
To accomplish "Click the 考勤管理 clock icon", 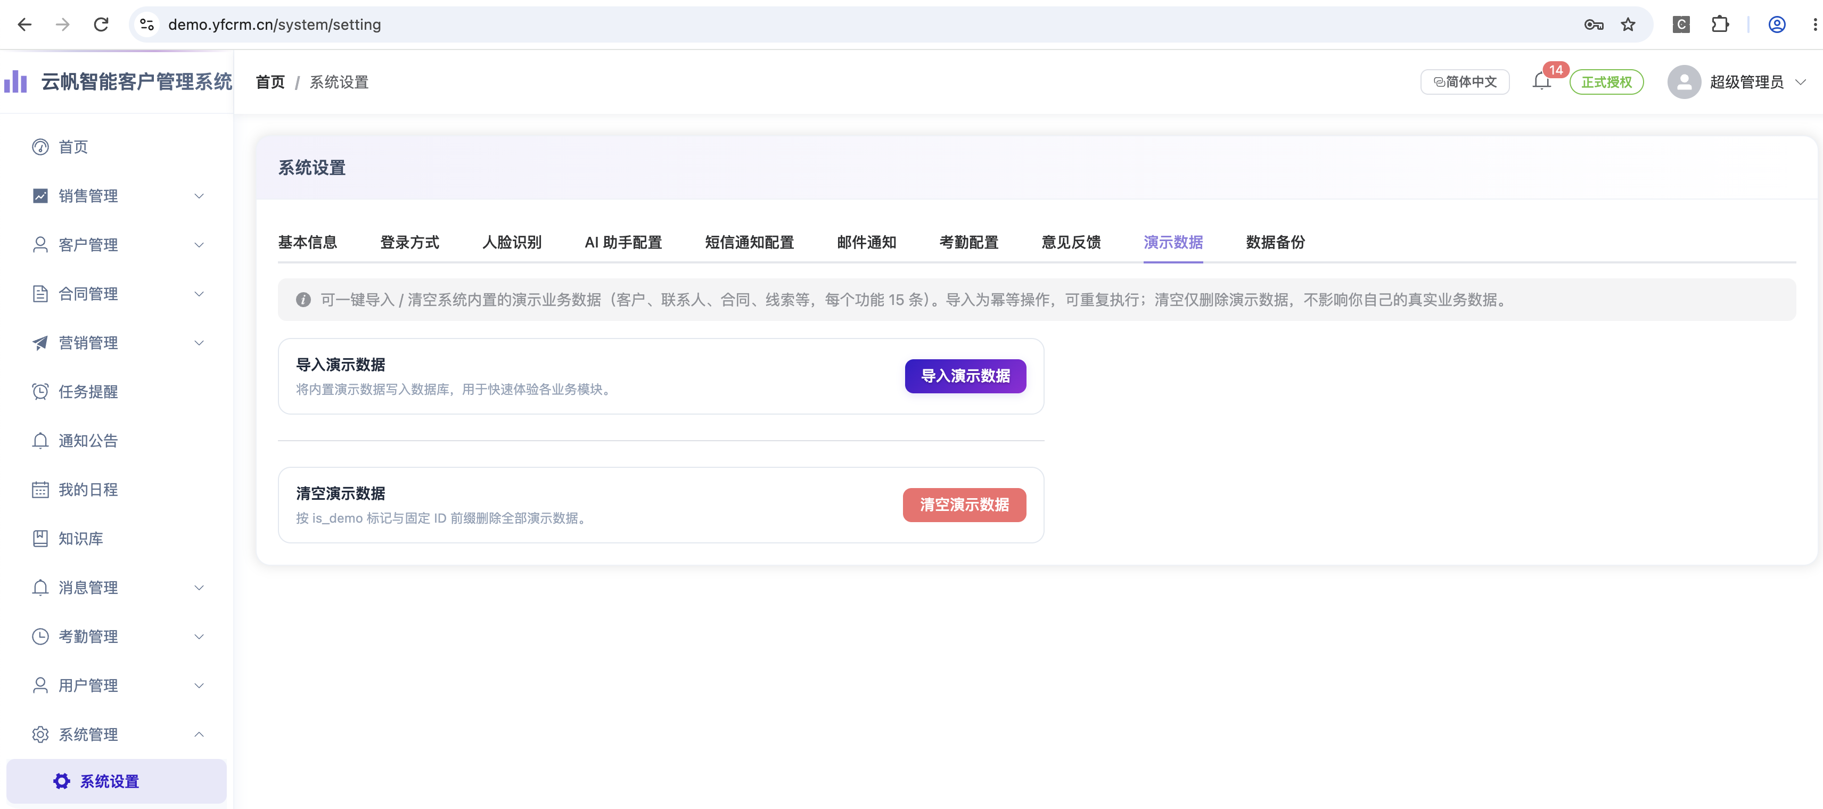I will click(x=40, y=637).
